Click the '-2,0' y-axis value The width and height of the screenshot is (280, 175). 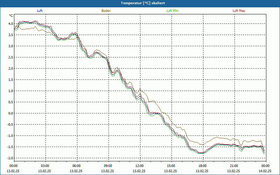[x=10, y=158]
